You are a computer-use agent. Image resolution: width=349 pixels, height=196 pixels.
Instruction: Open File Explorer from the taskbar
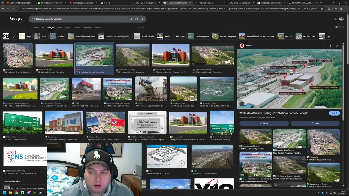[x=10, y=193]
